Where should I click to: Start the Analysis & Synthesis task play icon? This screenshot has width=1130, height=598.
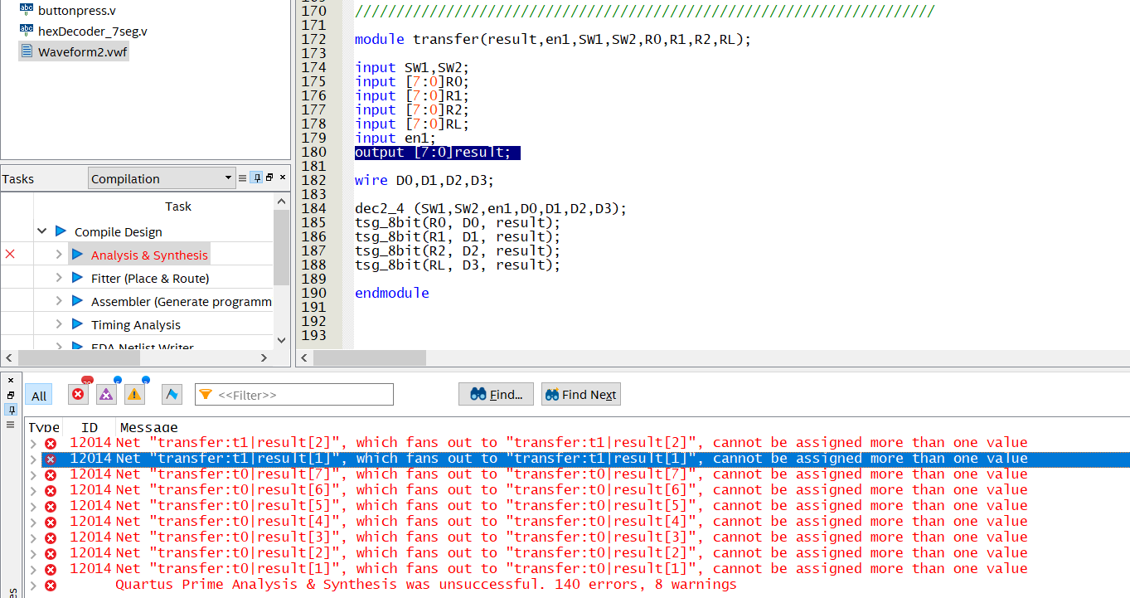click(x=77, y=255)
